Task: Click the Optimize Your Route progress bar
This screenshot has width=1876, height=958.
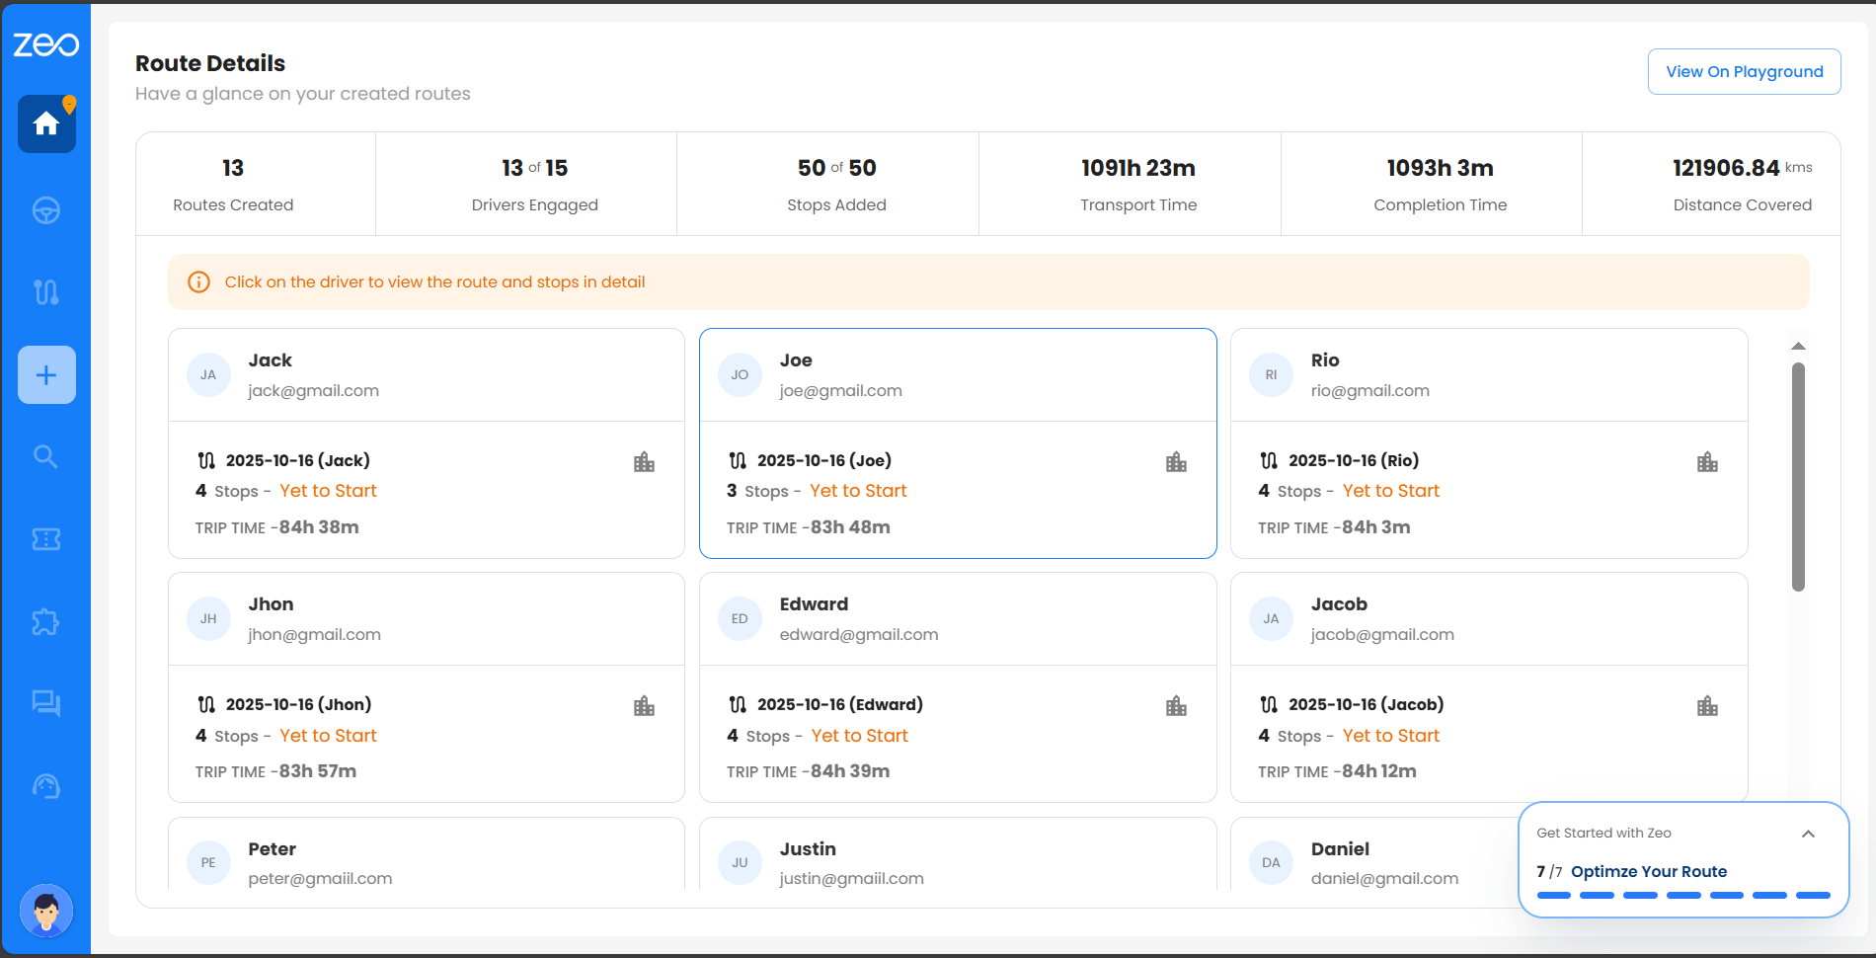Action: [x=1682, y=895]
